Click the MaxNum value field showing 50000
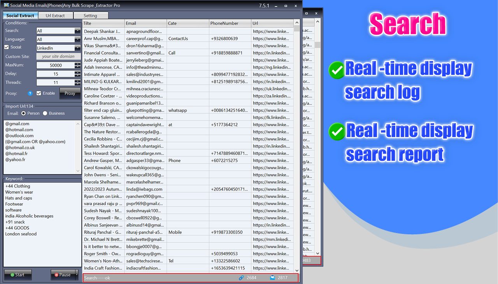Viewport: 498px width, 284px height. click(x=55, y=65)
